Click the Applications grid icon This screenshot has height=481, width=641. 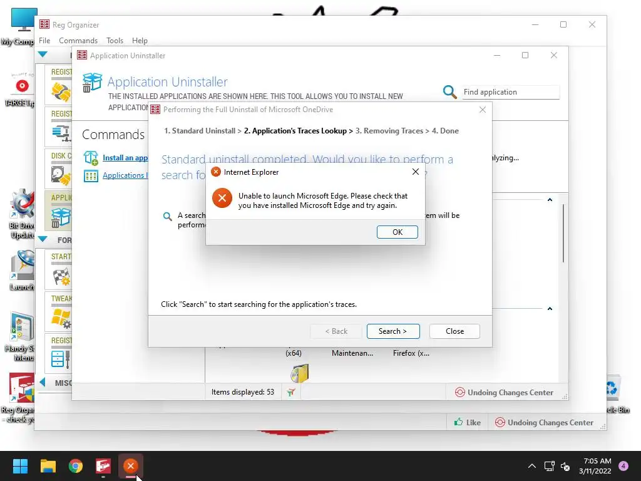[91, 176]
